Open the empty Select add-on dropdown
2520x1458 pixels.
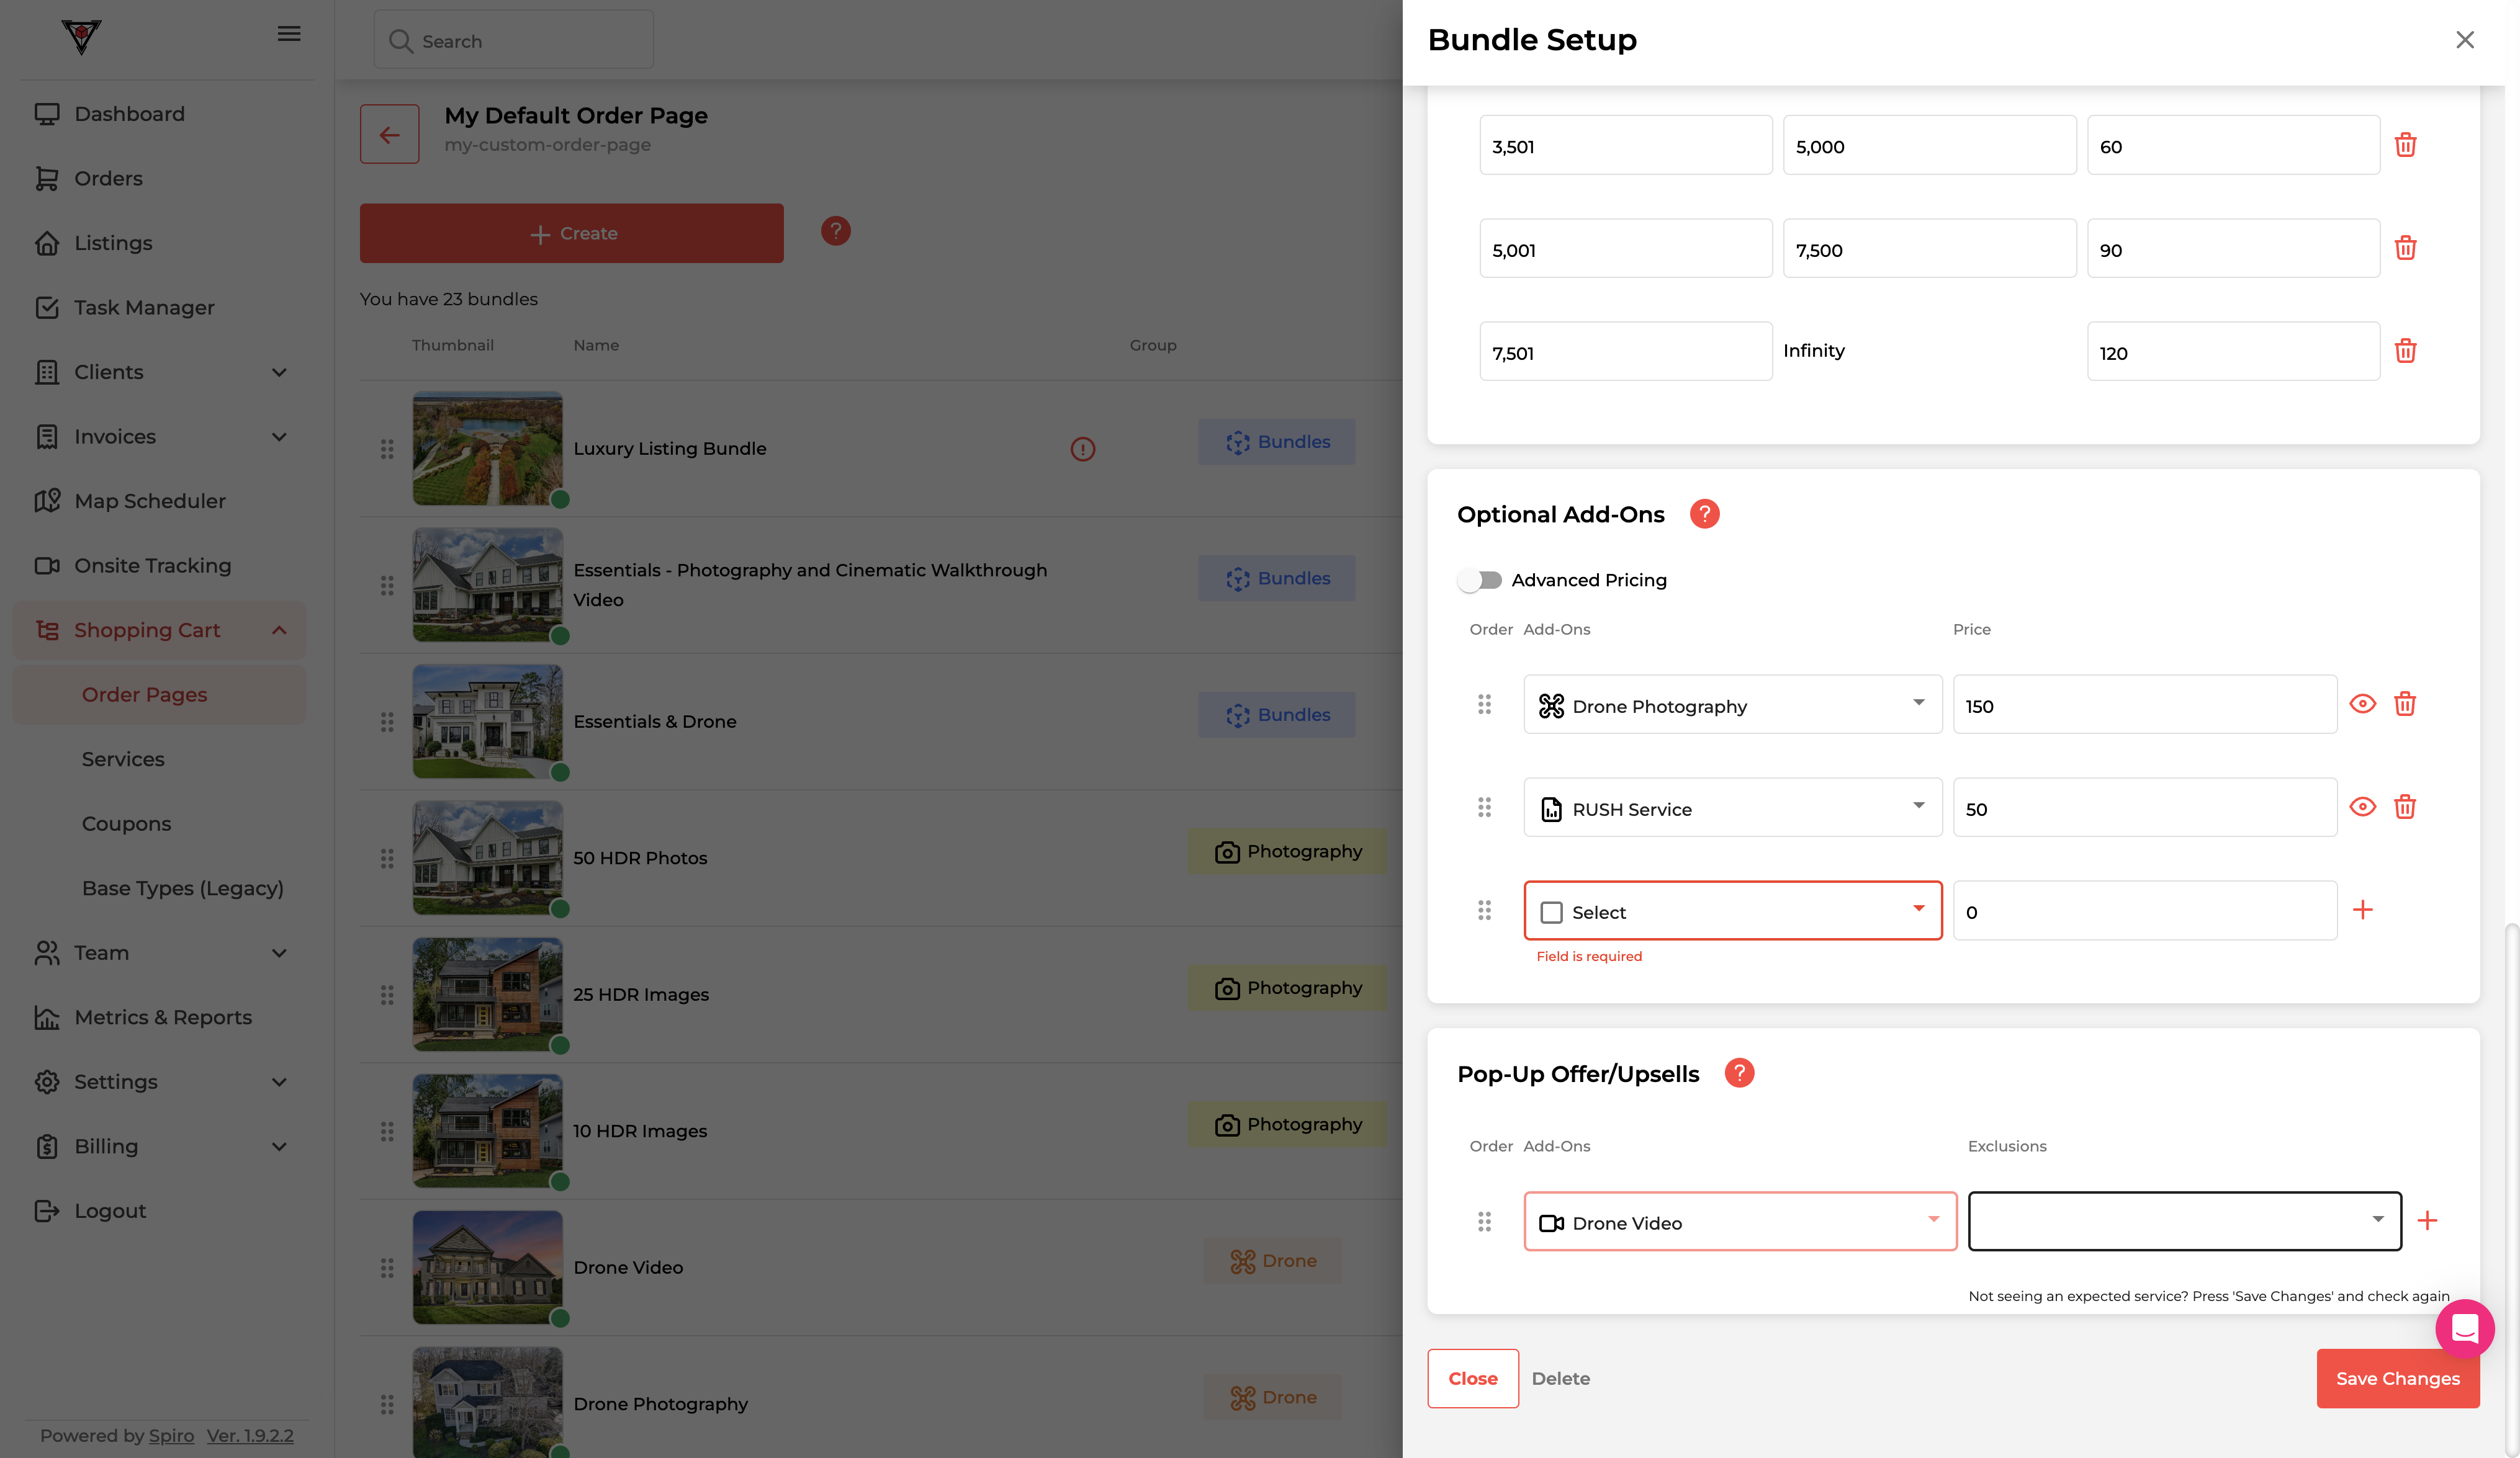pos(1732,910)
